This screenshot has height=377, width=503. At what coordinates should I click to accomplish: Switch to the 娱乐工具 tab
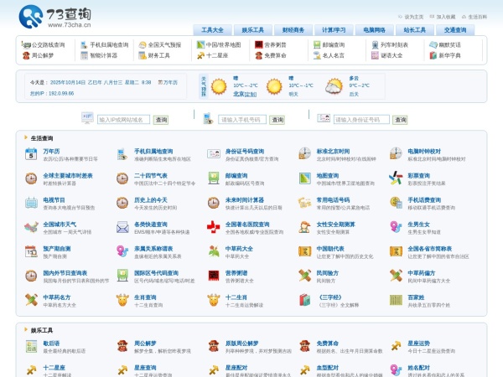coord(253,30)
